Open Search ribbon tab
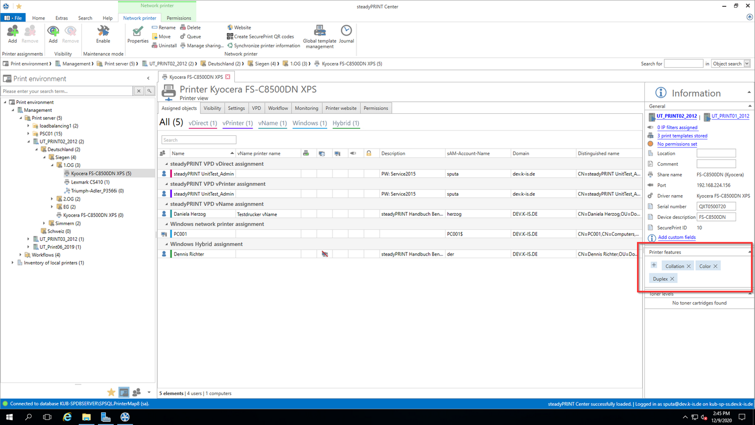The image size is (755, 425). (x=85, y=18)
